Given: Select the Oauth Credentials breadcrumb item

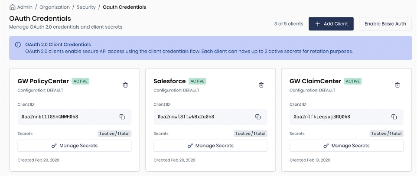Looking at the screenshot, I should tap(124, 7).
